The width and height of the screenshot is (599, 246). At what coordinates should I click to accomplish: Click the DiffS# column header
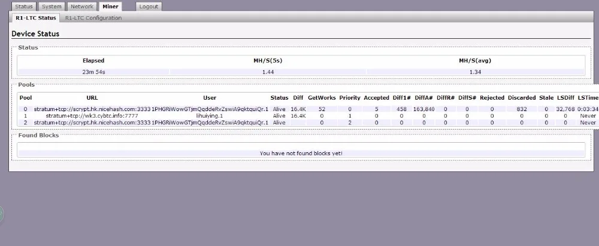(x=467, y=98)
